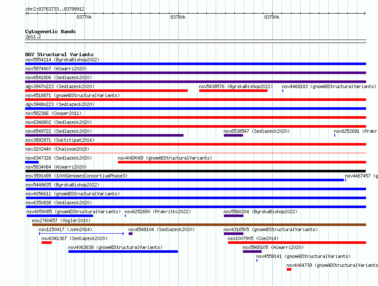
Task: Click the nsv6548104 (Sedlazeck2020) label
Action: 161,229
